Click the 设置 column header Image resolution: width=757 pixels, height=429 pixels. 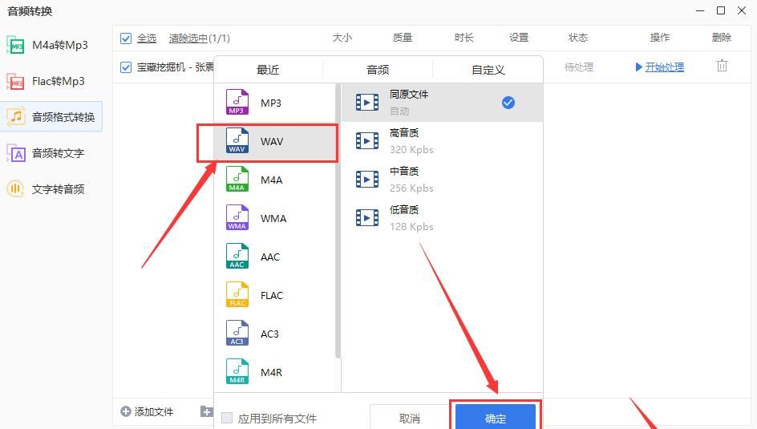(519, 38)
